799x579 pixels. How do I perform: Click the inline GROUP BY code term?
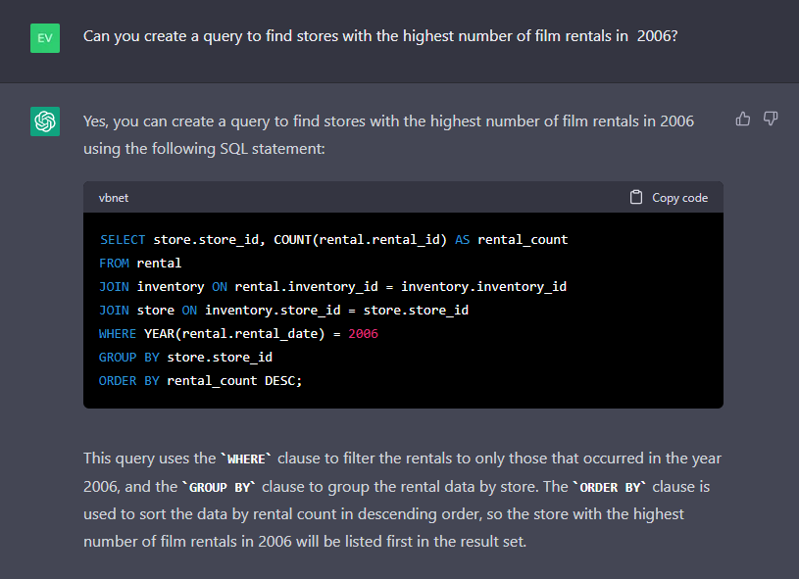(220, 487)
